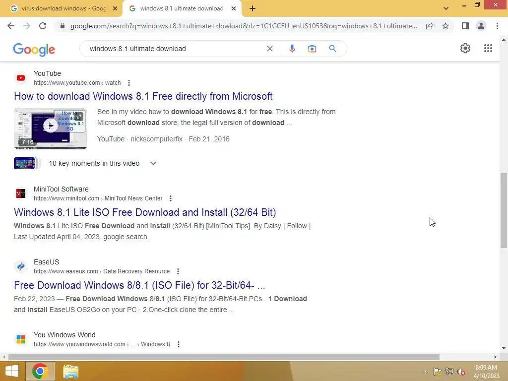The image size is (508, 381).
Task: Play the 7:16 YouTube video thumbnail
Action: [51, 128]
